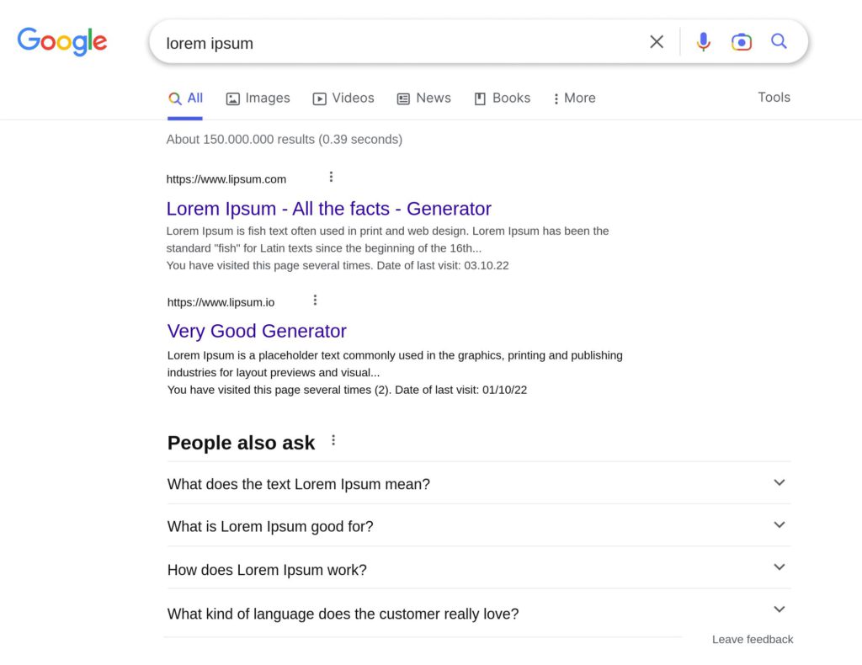Screen dimensions: 862x665
Task: Open three-dot menu beside lipsum.io result
Action: point(315,300)
